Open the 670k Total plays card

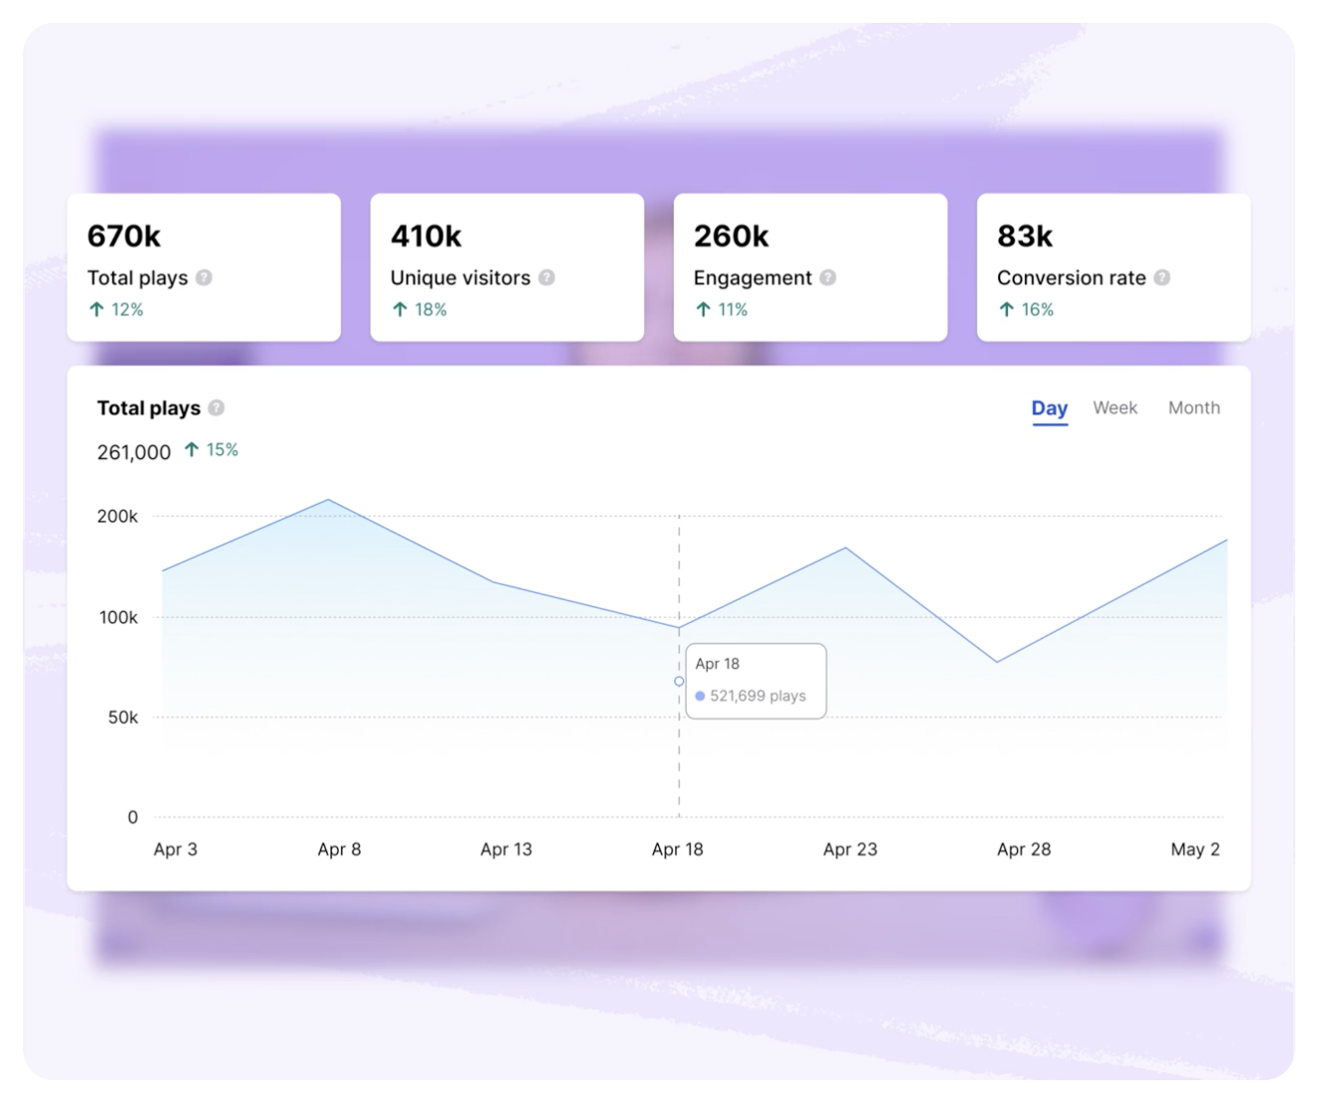click(204, 267)
